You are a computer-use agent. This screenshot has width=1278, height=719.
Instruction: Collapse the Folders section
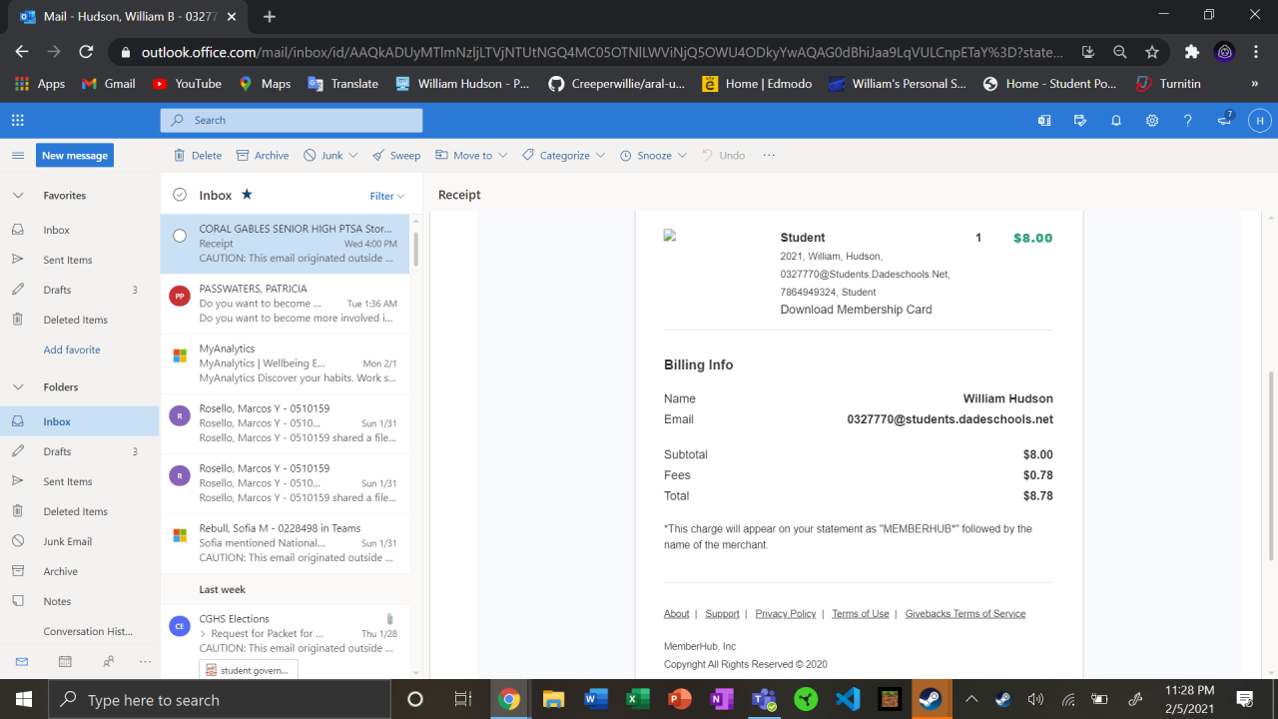tap(17, 386)
